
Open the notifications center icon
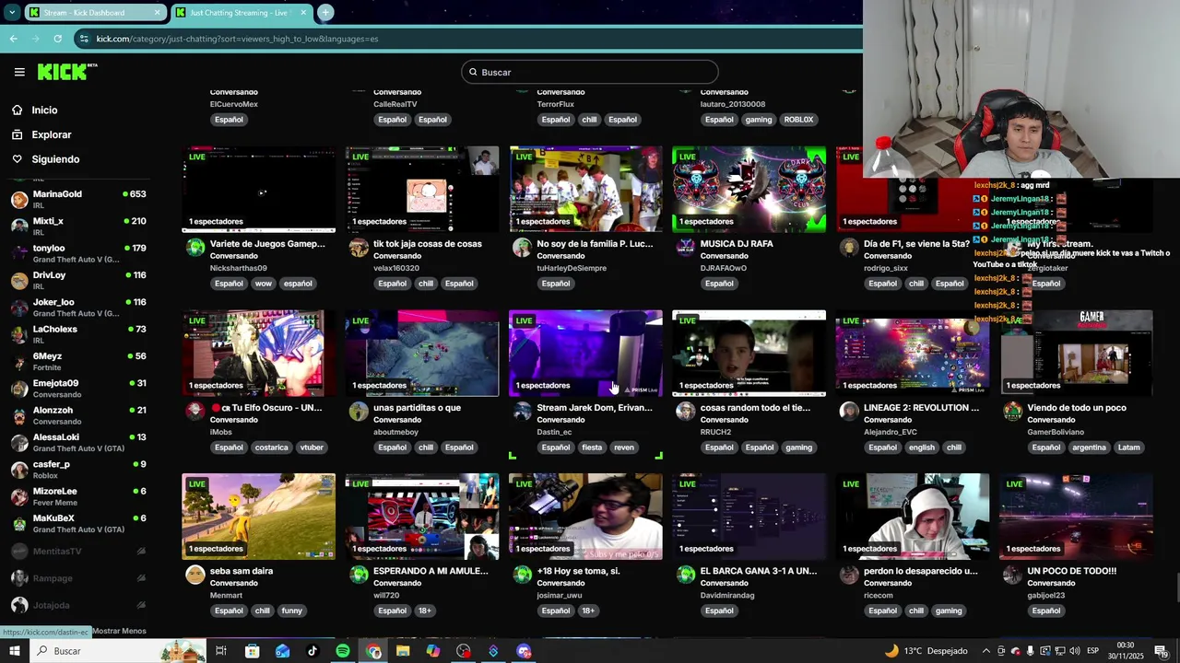point(1160,651)
